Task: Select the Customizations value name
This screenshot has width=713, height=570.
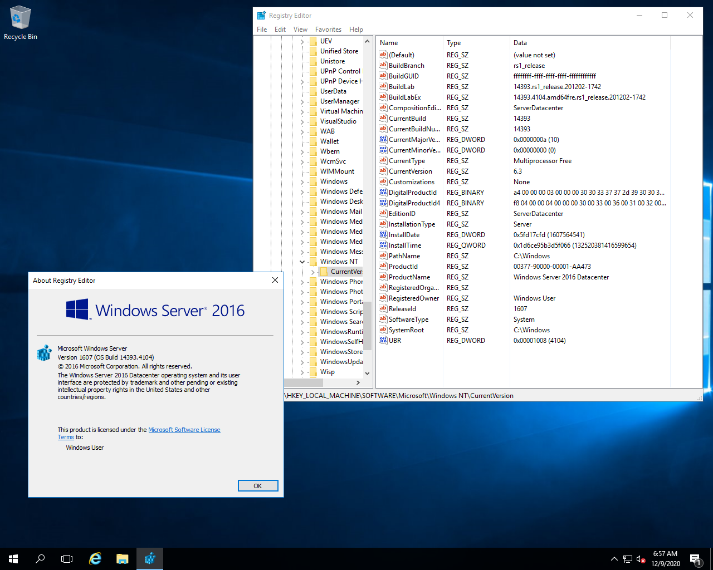Action: click(x=412, y=182)
